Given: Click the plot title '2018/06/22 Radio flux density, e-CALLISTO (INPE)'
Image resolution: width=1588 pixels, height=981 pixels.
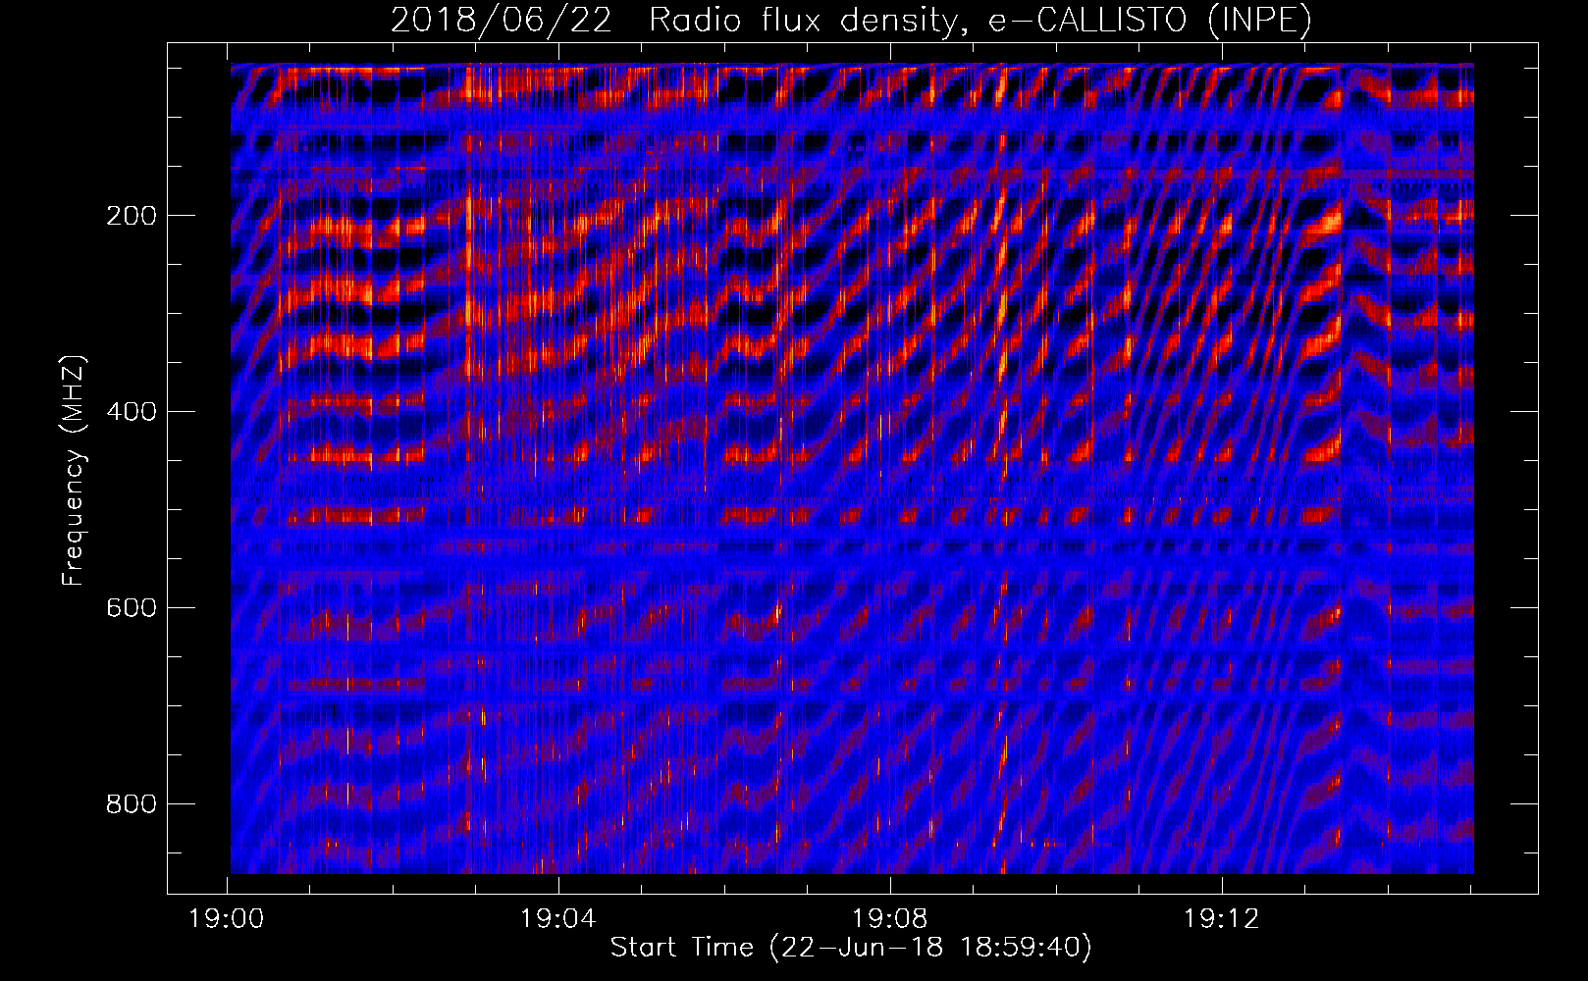Looking at the screenshot, I should [x=851, y=21].
